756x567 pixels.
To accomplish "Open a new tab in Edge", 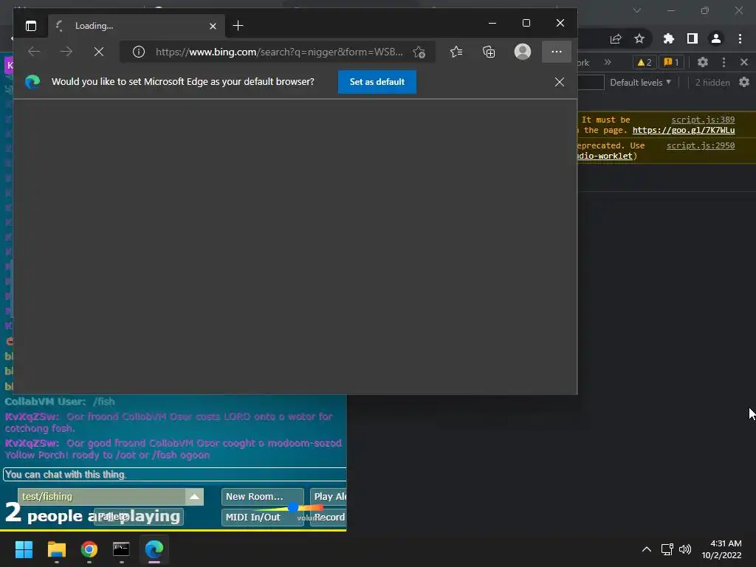I will [x=238, y=26].
